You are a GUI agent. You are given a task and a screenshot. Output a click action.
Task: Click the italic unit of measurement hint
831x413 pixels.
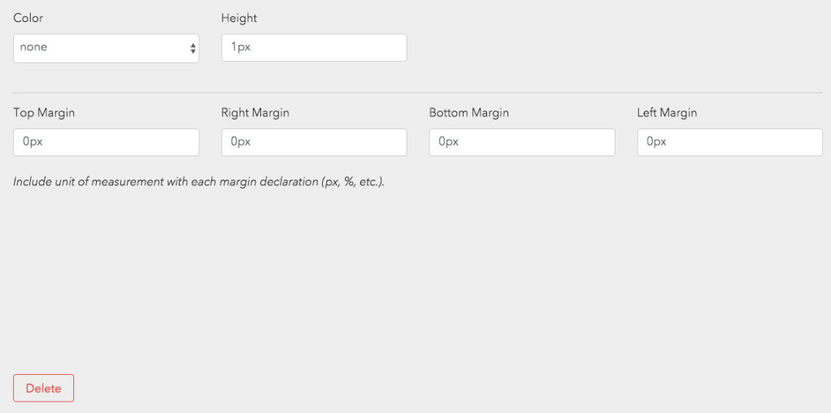tap(198, 182)
